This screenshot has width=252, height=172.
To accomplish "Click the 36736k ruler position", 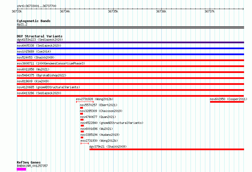I will pos(161,11).
